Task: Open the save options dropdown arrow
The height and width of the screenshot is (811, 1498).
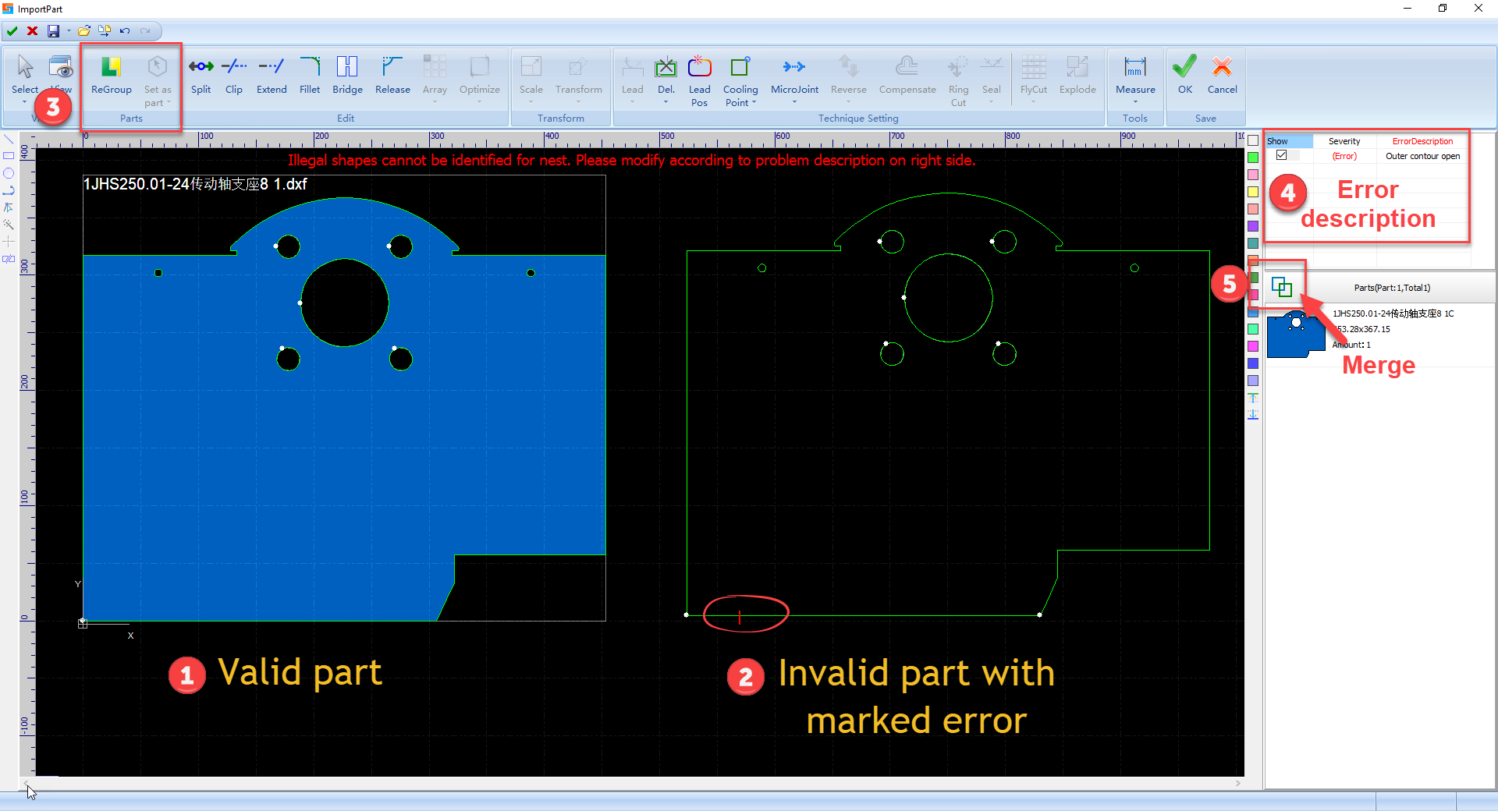Action: pos(69,31)
